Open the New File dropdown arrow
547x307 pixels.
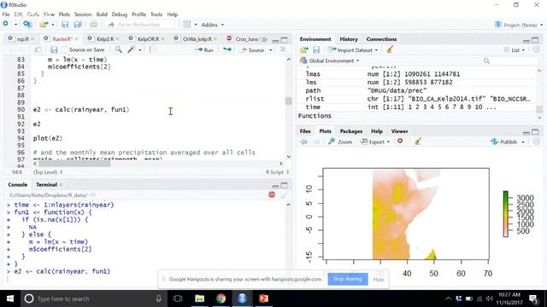pyautogui.click(x=15, y=25)
